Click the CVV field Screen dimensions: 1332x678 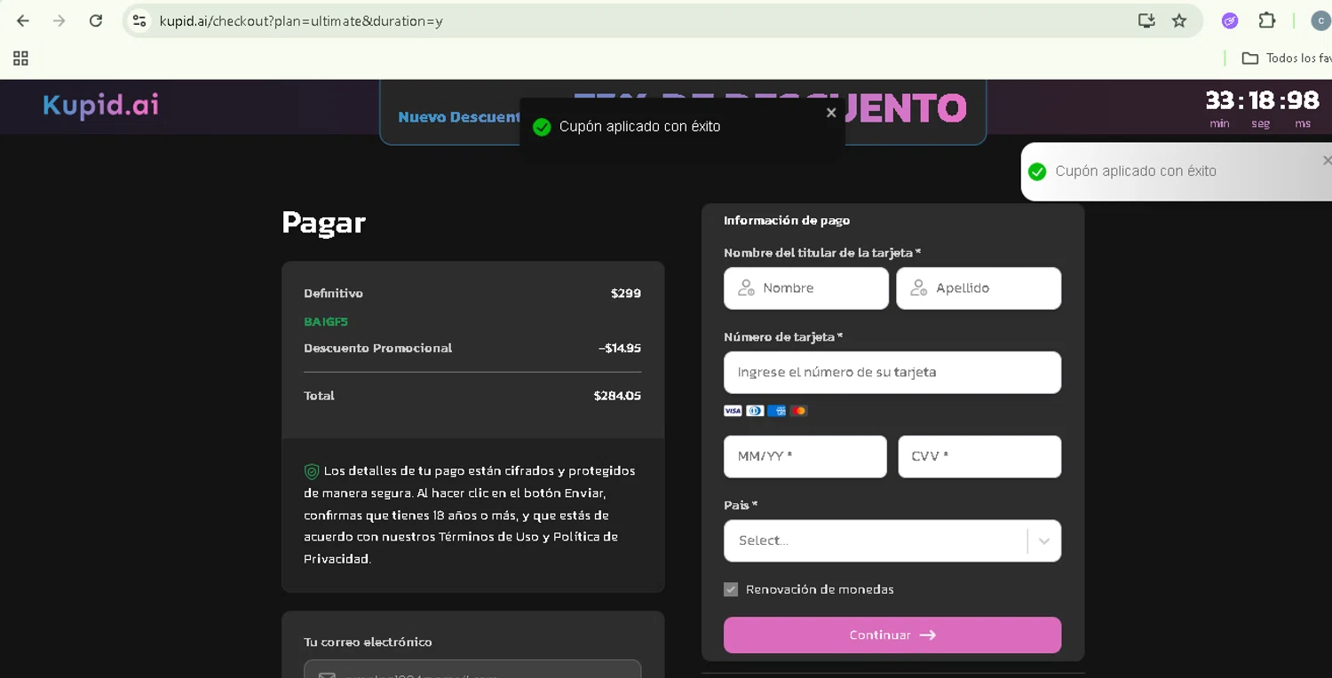coord(979,456)
